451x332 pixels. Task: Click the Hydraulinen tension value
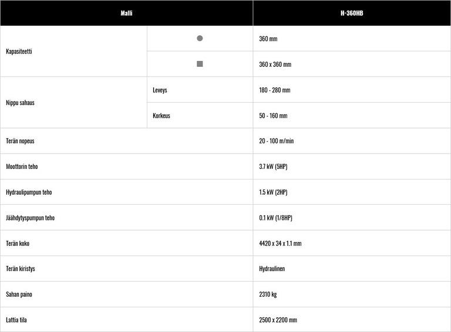[x=273, y=269]
